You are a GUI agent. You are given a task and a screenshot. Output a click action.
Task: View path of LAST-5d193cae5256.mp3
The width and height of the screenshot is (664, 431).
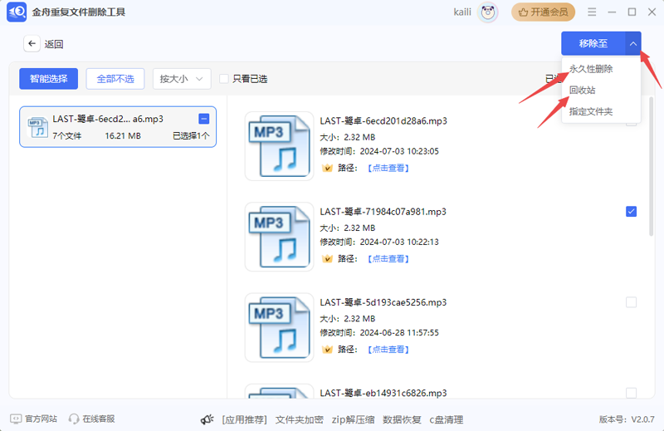(x=388, y=350)
